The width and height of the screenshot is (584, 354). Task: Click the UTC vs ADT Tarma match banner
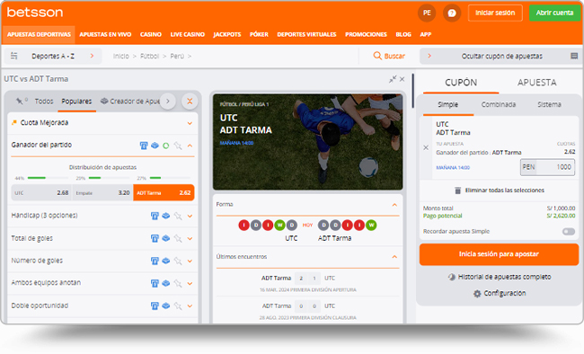click(x=307, y=142)
